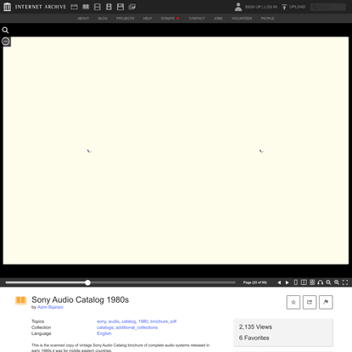The image size is (352, 352).
Task: Click the page count indicator text
Action: pos(255,282)
